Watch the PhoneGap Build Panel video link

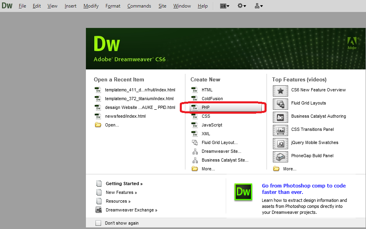[x=312, y=156]
